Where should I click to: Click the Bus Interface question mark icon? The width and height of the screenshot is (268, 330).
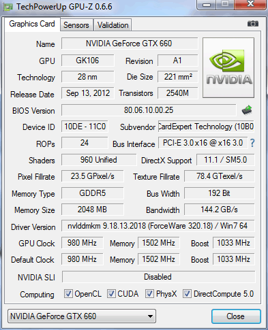coord(252,143)
